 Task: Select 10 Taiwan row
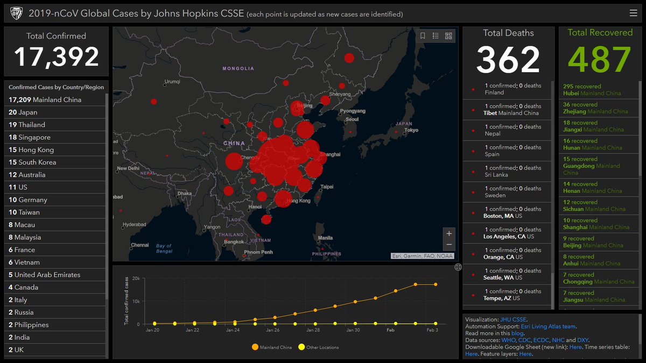pos(55,212)
